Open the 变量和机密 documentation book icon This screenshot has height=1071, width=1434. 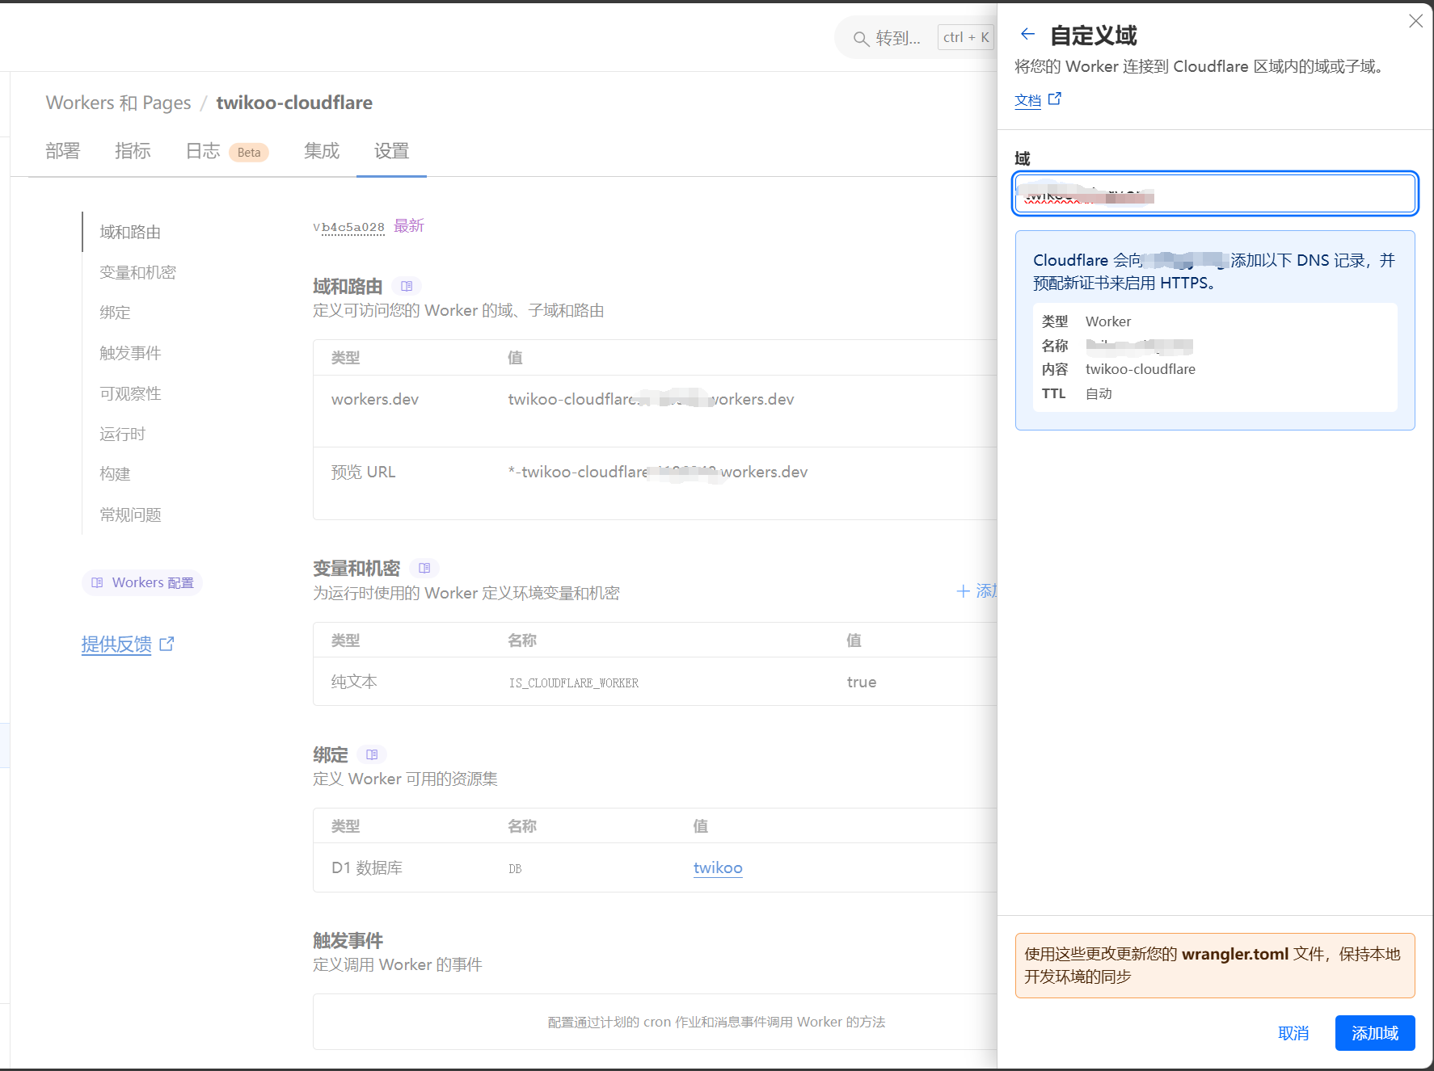tap(424, 568)
